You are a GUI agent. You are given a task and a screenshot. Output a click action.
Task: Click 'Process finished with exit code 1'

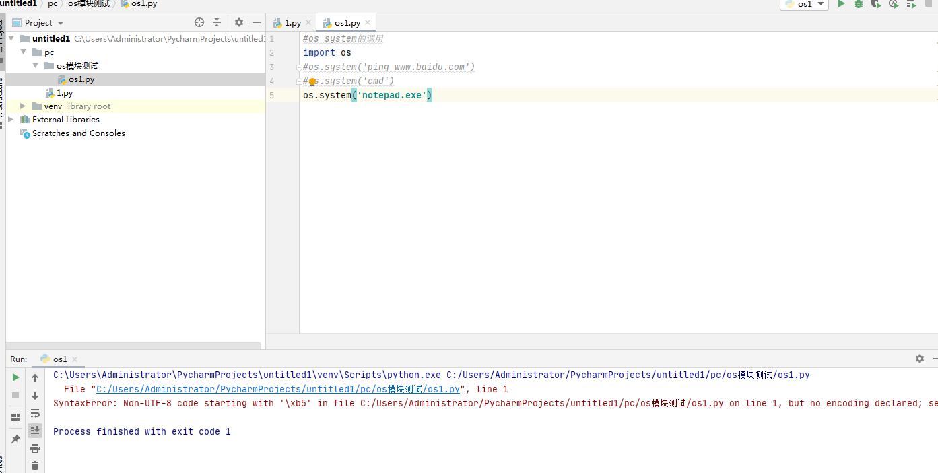click(x=142, y=431)
